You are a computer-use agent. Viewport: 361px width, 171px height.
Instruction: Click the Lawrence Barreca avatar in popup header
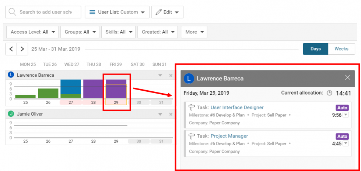click(189, 79)
